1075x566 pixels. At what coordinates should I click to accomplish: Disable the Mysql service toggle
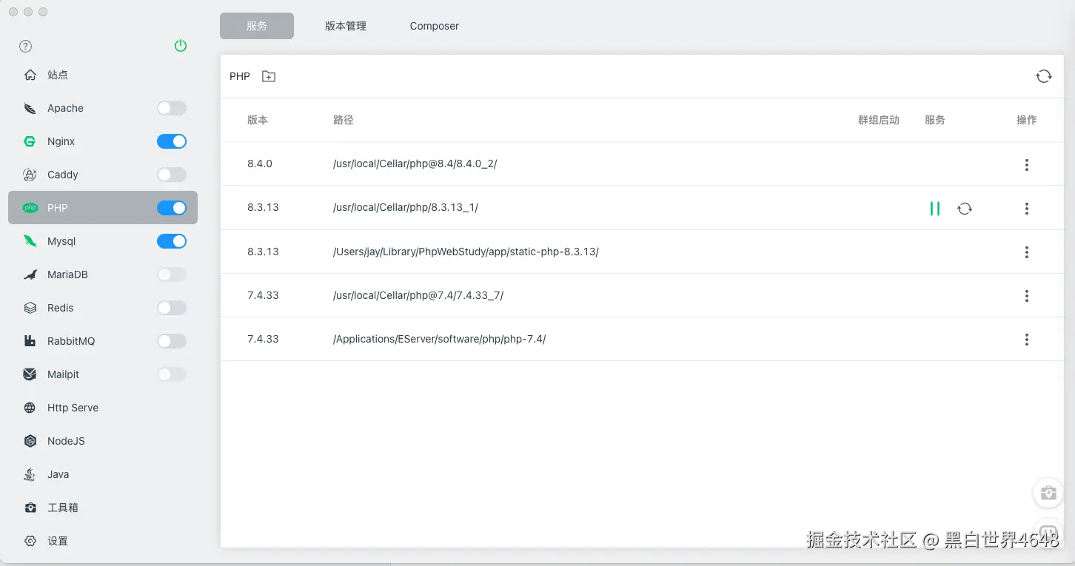[172, 241]
